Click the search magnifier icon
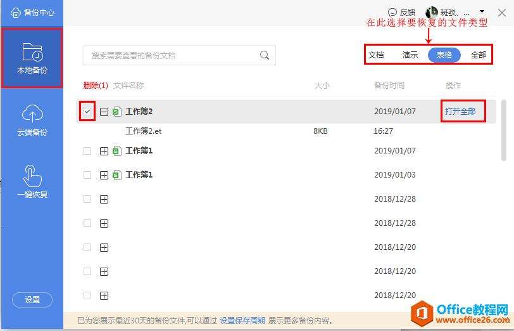 tap(265, 55)
